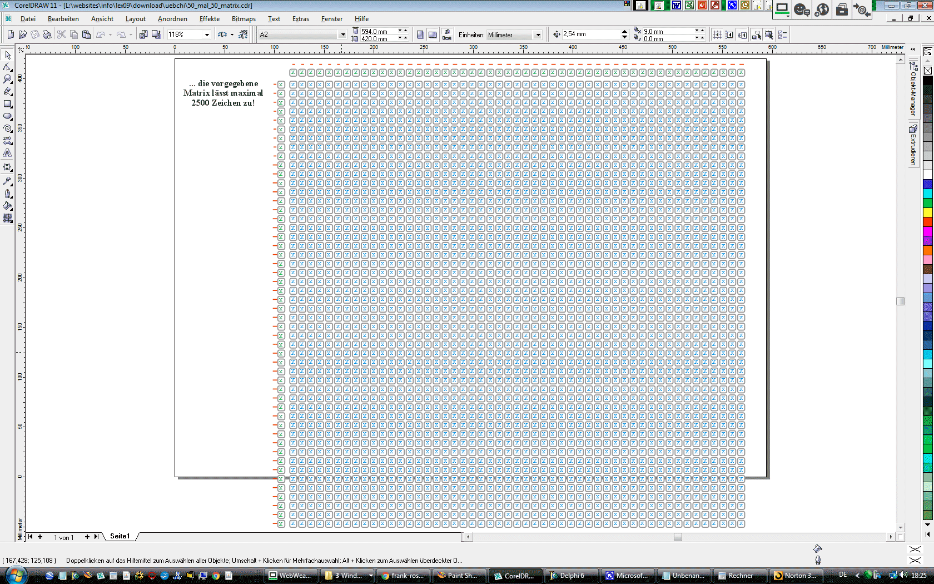Switch to Delphi 6 taskbar button
Screen dimensions: 934x584
click(x=572, y=576)
